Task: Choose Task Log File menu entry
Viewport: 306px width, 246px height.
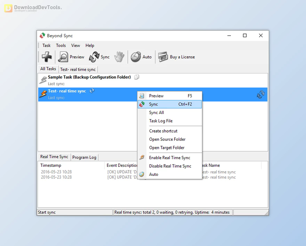Action: point(170,121)
